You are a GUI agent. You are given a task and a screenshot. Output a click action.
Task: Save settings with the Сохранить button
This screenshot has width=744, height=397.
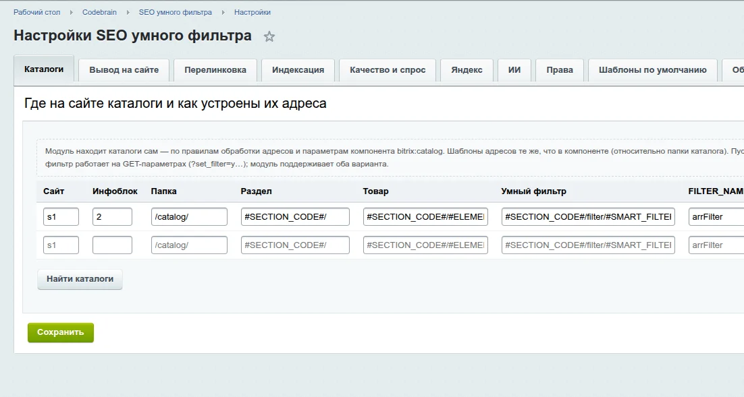pyautogui.click(x=61, y=332)
